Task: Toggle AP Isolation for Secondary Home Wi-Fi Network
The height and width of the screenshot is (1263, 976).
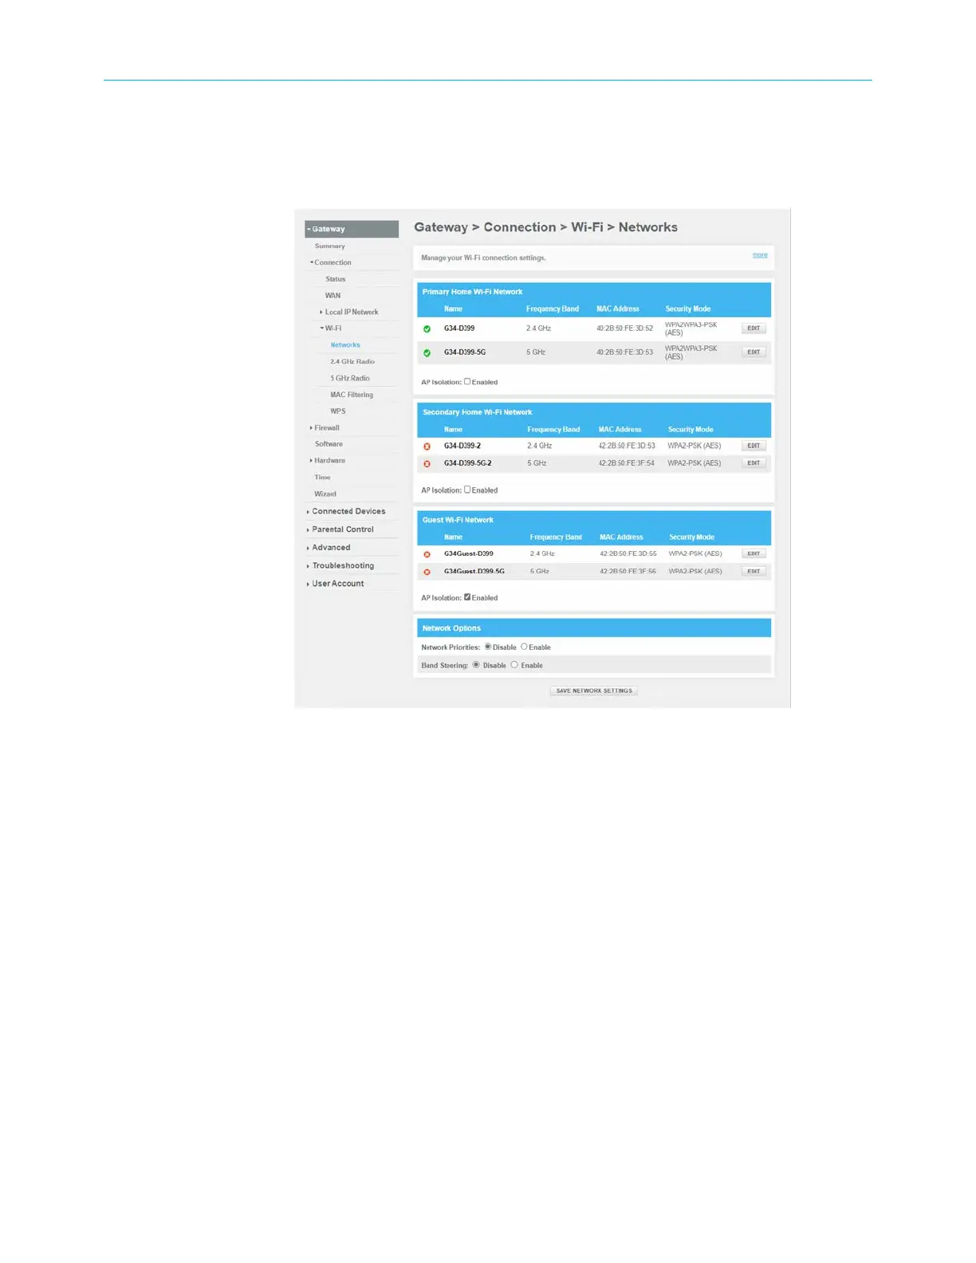Action: click(x=467, y=490)
